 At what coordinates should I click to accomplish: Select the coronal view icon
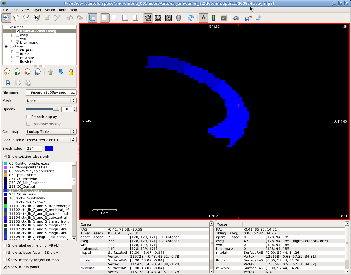click(x=158, y=18)
